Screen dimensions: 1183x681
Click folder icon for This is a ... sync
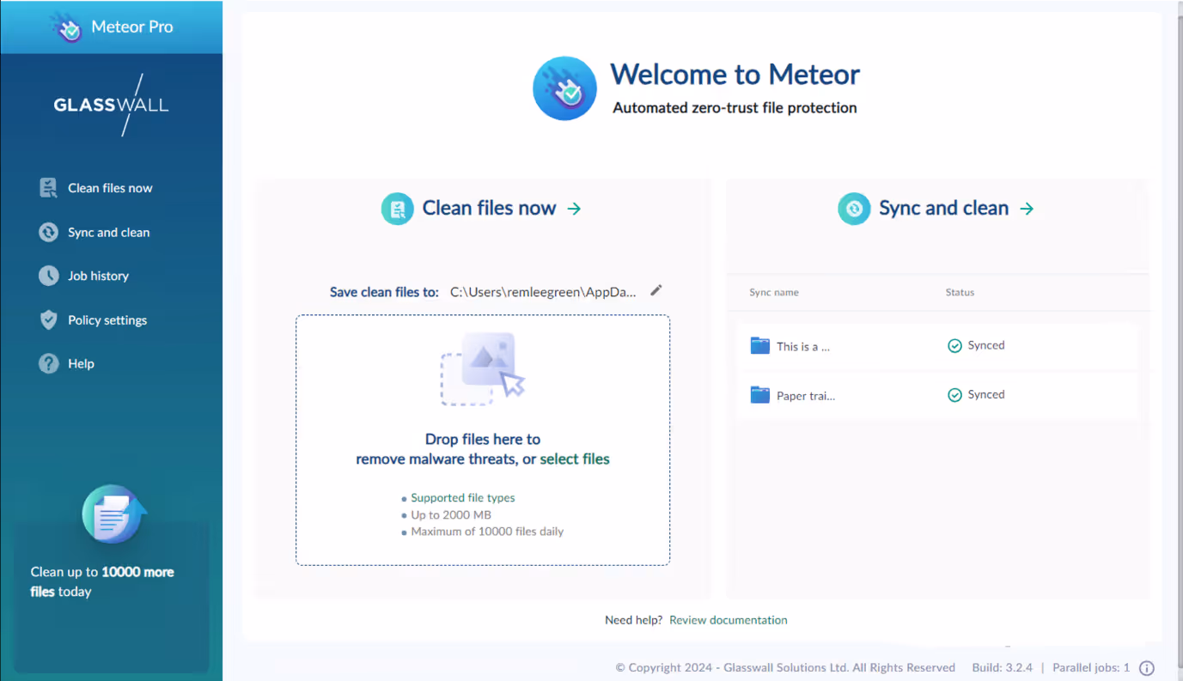759,346
